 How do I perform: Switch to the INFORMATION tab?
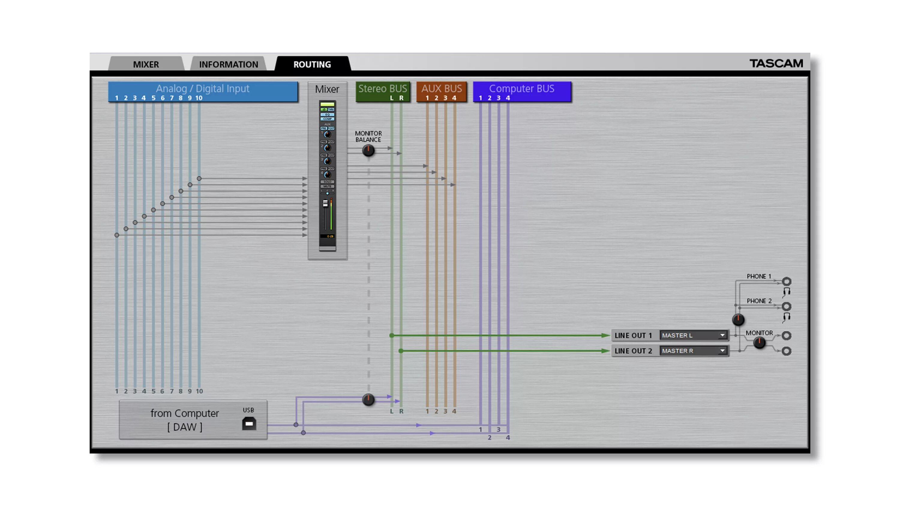tap(229, 64)
